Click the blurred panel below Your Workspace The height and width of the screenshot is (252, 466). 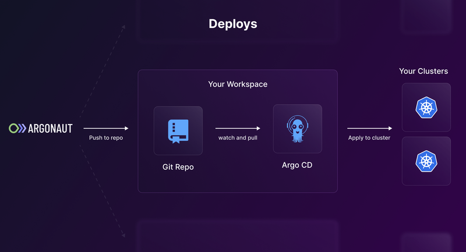pyautogui.click(x=237, y=235)
